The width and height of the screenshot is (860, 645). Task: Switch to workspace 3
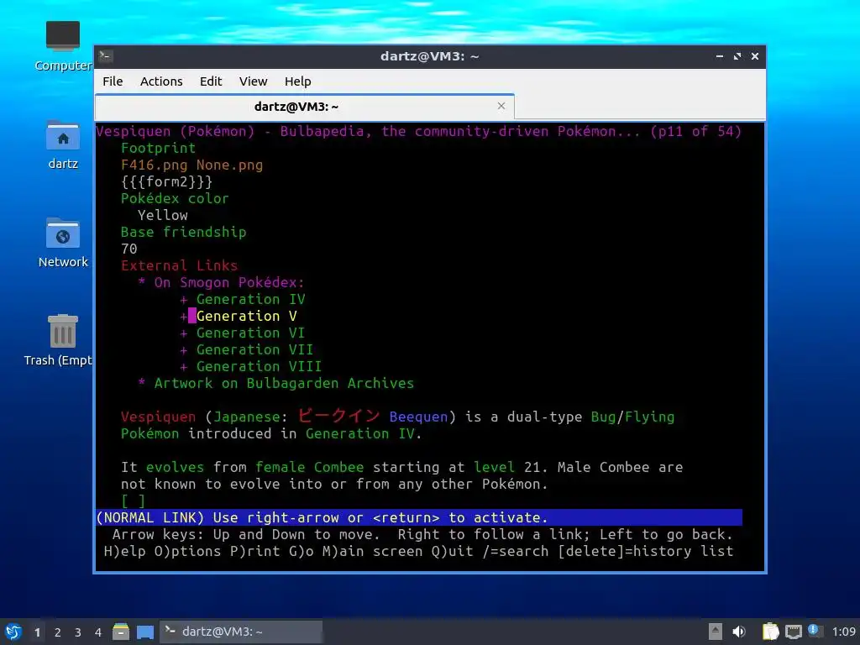78,632
